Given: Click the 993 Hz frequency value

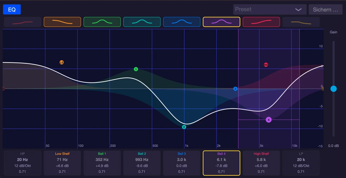Looking at the screenshot, I should 142,160.
